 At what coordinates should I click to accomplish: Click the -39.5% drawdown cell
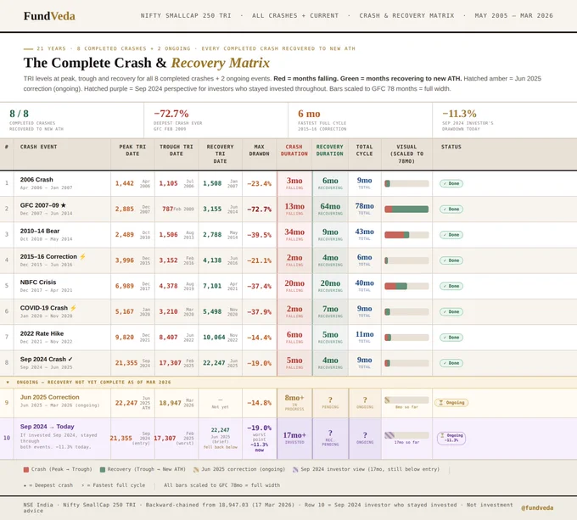259,235
